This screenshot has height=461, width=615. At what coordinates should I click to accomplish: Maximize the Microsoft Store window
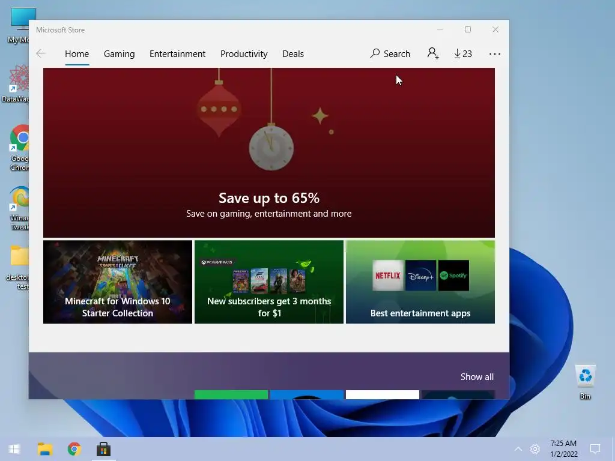[467, 29]
